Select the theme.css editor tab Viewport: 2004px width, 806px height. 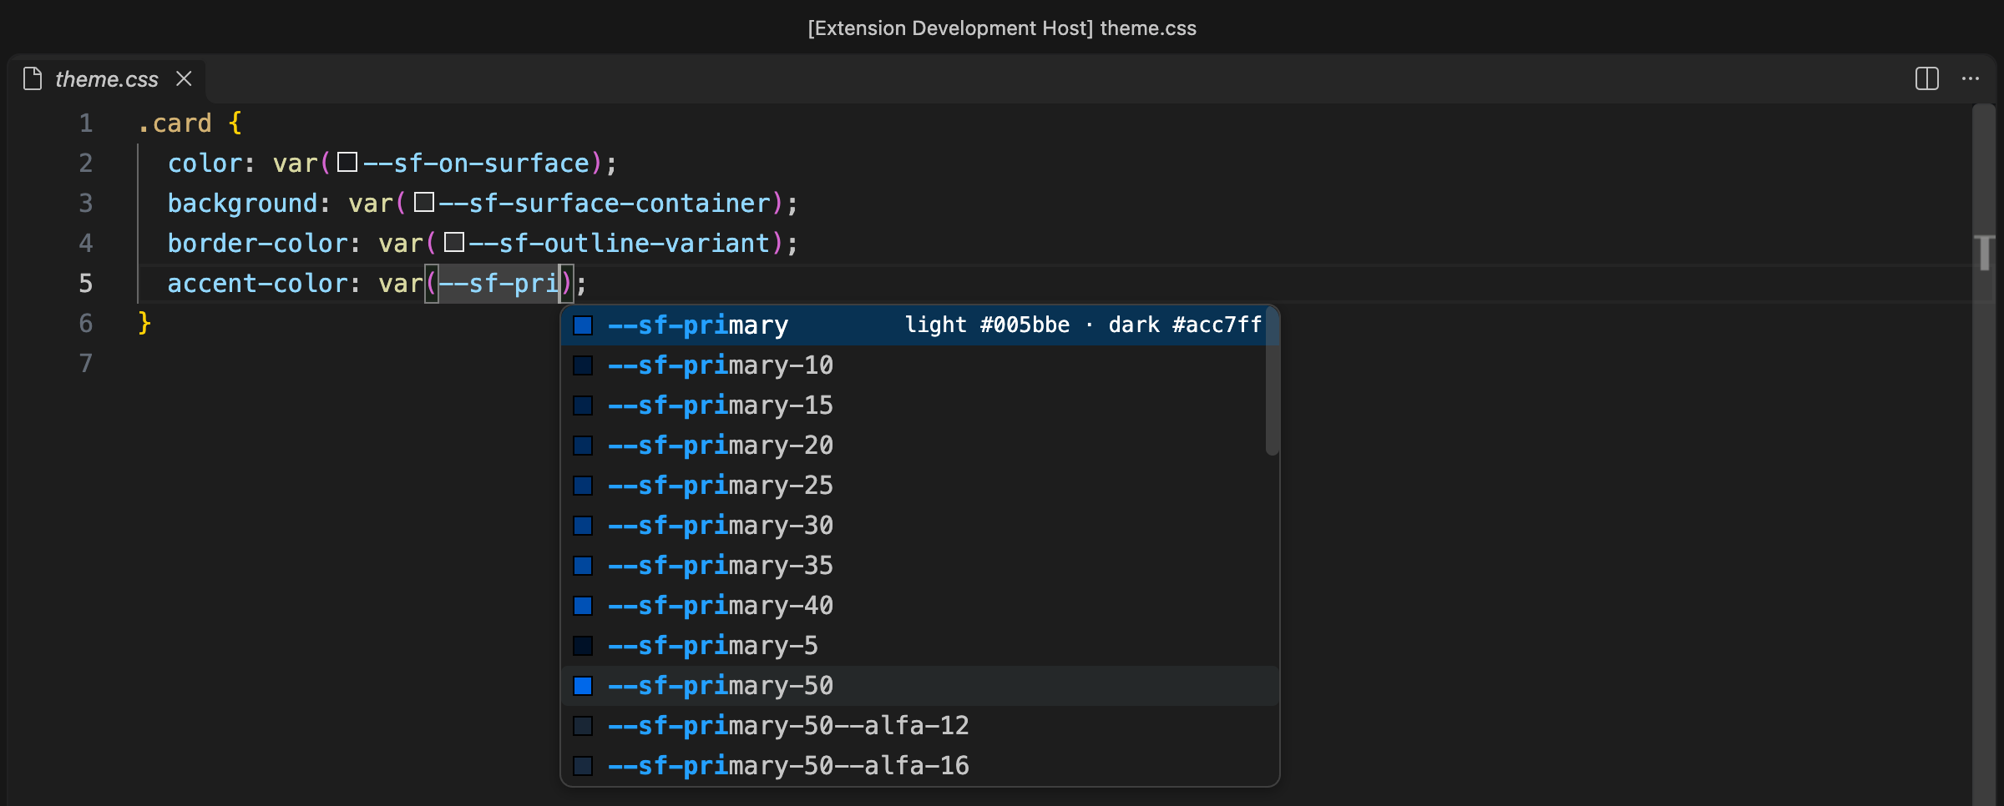107,79
